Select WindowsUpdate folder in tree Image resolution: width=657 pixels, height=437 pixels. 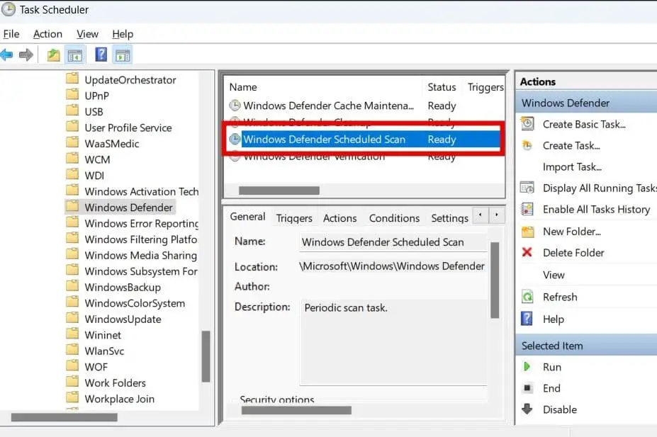pyautogui.click(x=123, y=319)
